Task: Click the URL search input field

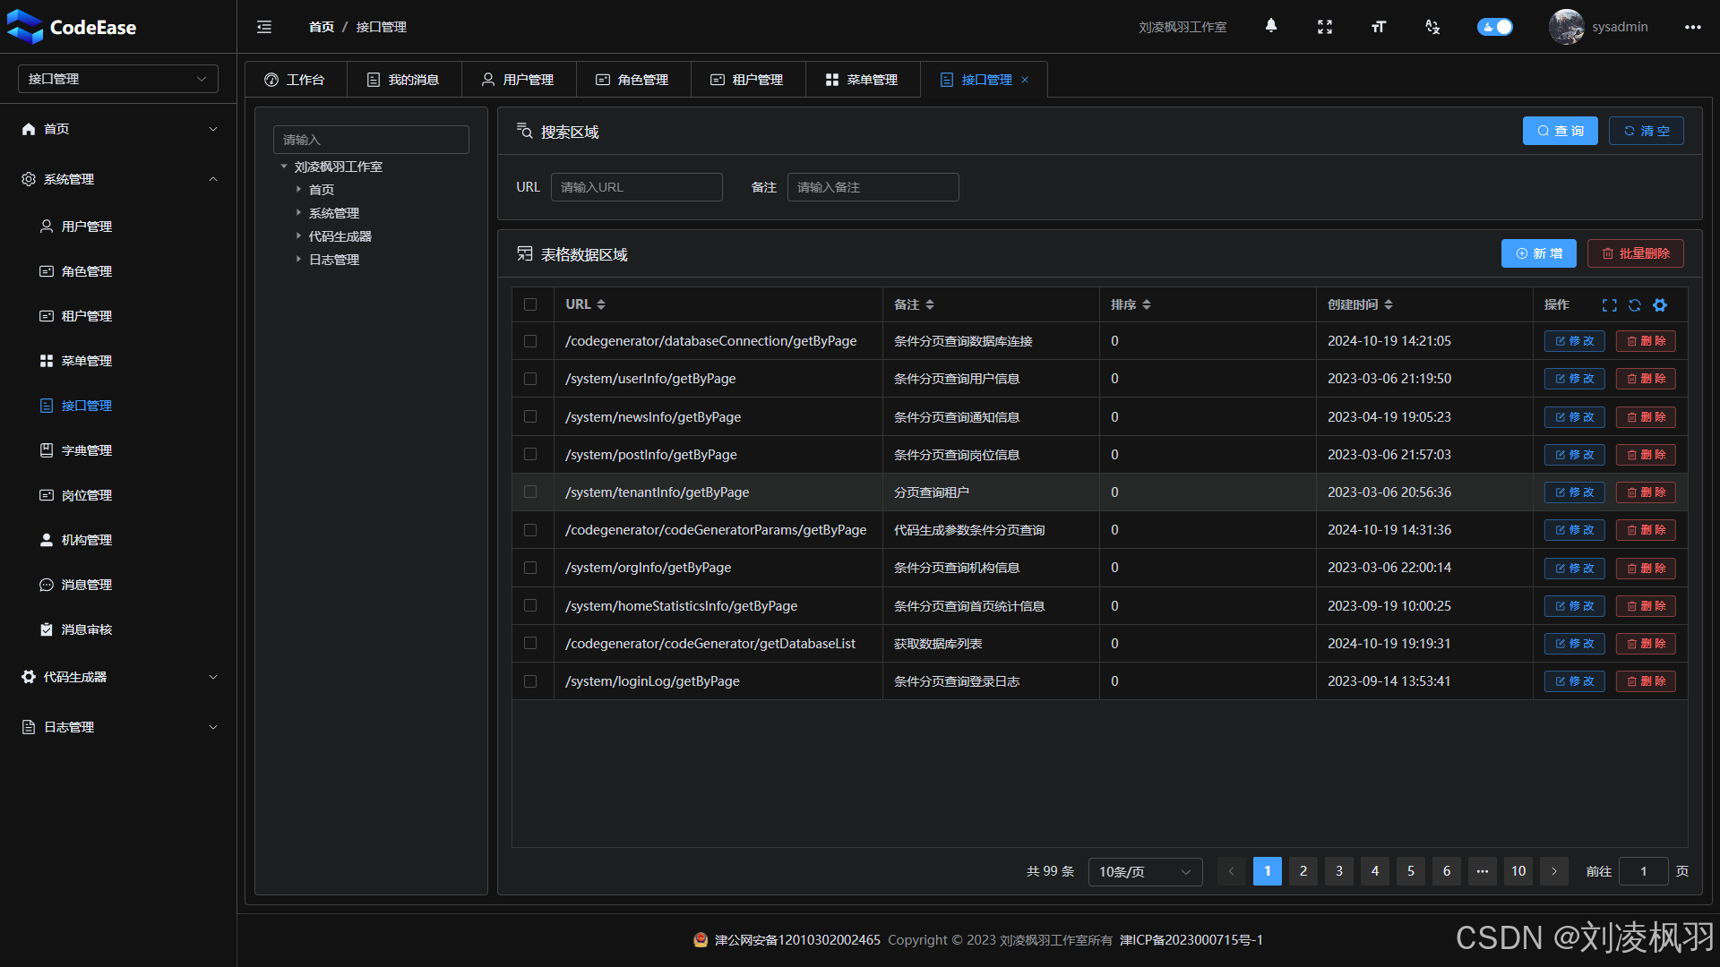Action: pos(636,187)
